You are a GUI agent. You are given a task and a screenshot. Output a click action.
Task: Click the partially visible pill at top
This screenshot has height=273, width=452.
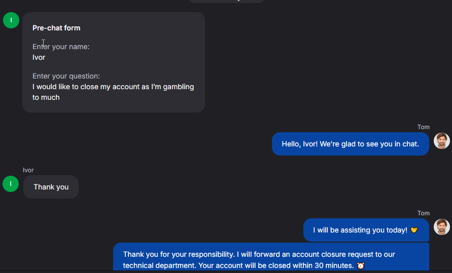pyautogui.click(x=226, y=1)
